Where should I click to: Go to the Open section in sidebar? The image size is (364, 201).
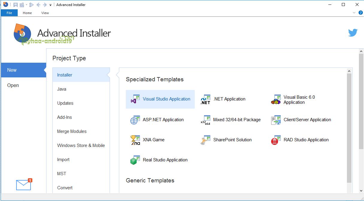click(13, 85)
